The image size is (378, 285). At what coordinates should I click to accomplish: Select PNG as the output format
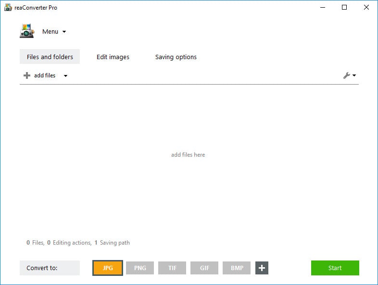coord(140,268)
